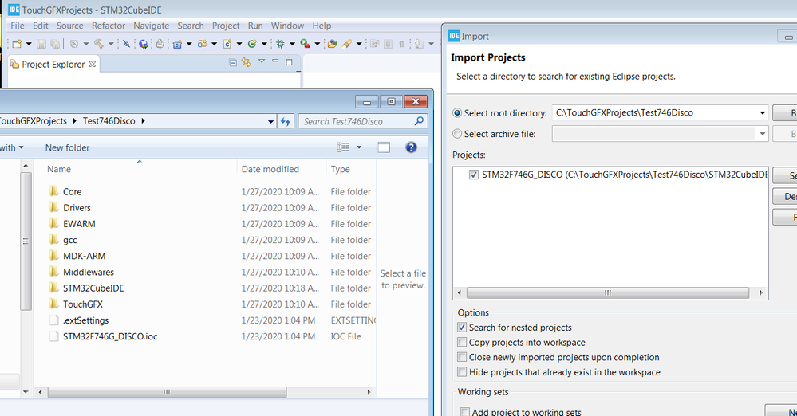Click the globe icon in the IDE toolbar
Image resolution: width=797 pixels, height=416 pixels.
tap(144, 44)
